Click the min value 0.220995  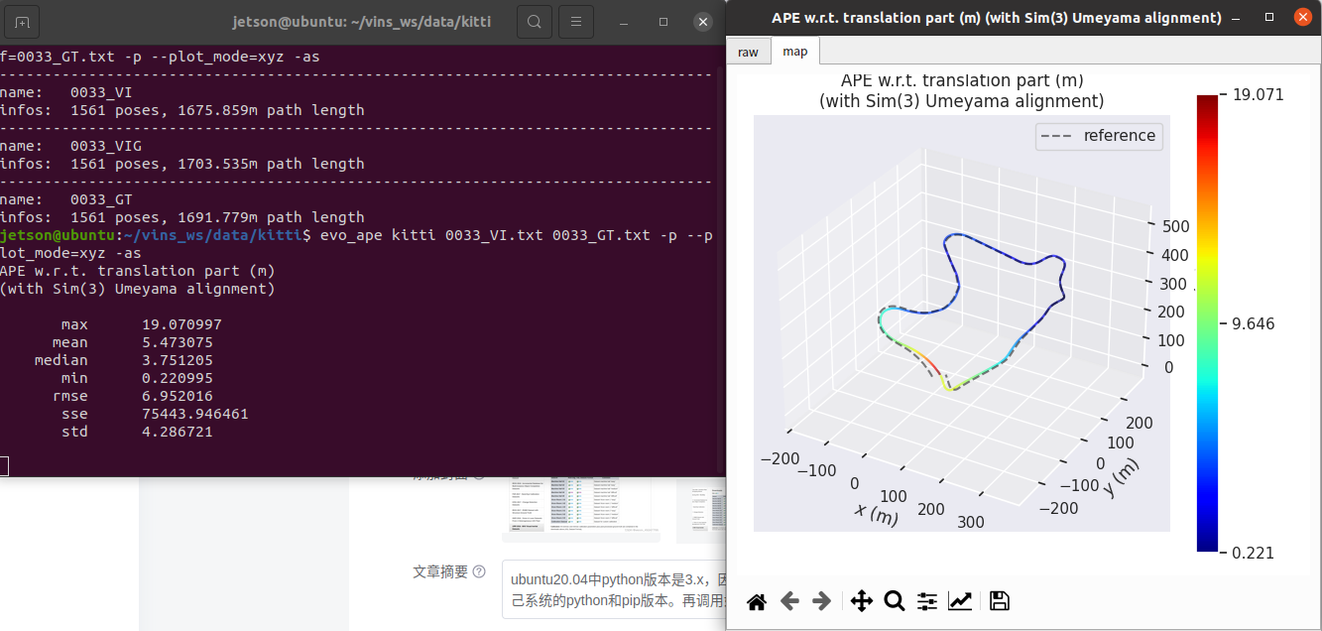(177, 378)
